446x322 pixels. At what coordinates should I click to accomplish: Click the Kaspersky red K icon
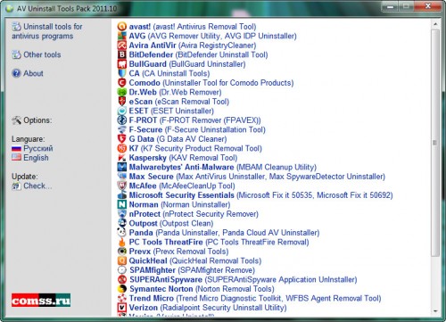point(122,158)
